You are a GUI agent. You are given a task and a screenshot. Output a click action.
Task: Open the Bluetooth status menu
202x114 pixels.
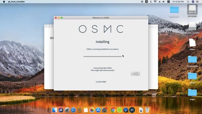(151, 2)
